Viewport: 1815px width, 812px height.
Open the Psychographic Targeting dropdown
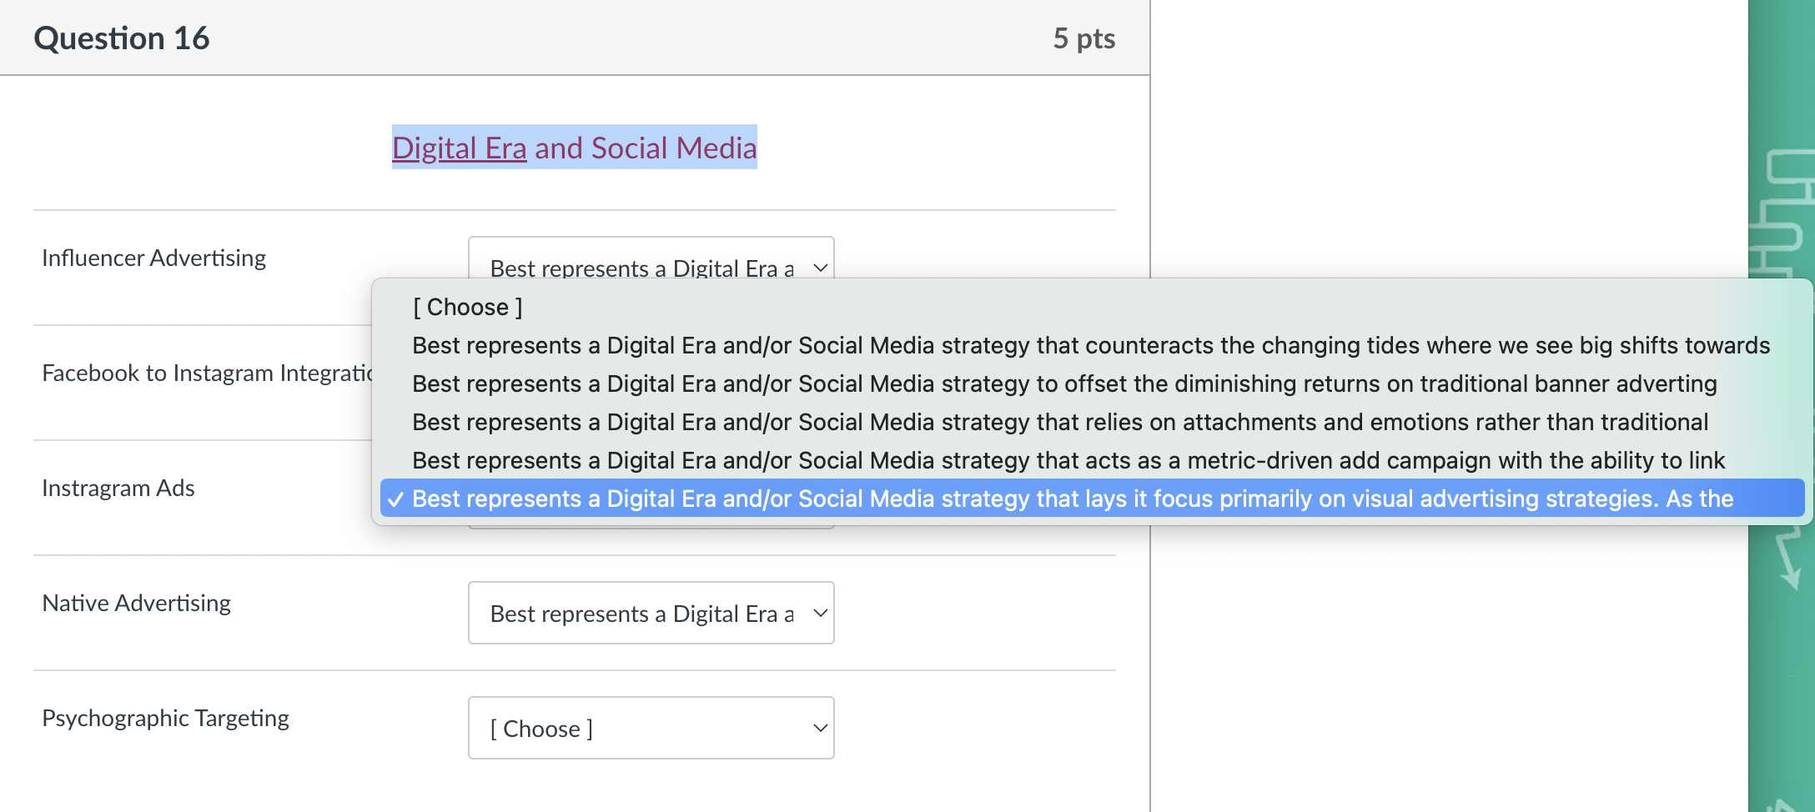coord(651,728)
